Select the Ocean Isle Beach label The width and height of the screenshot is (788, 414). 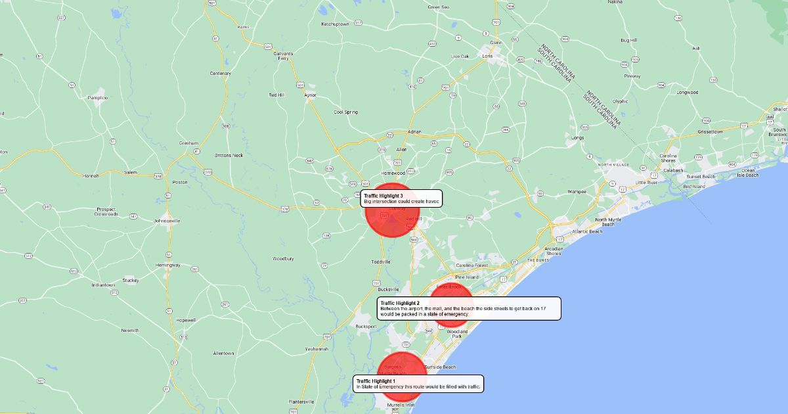(x=747, y=173)
